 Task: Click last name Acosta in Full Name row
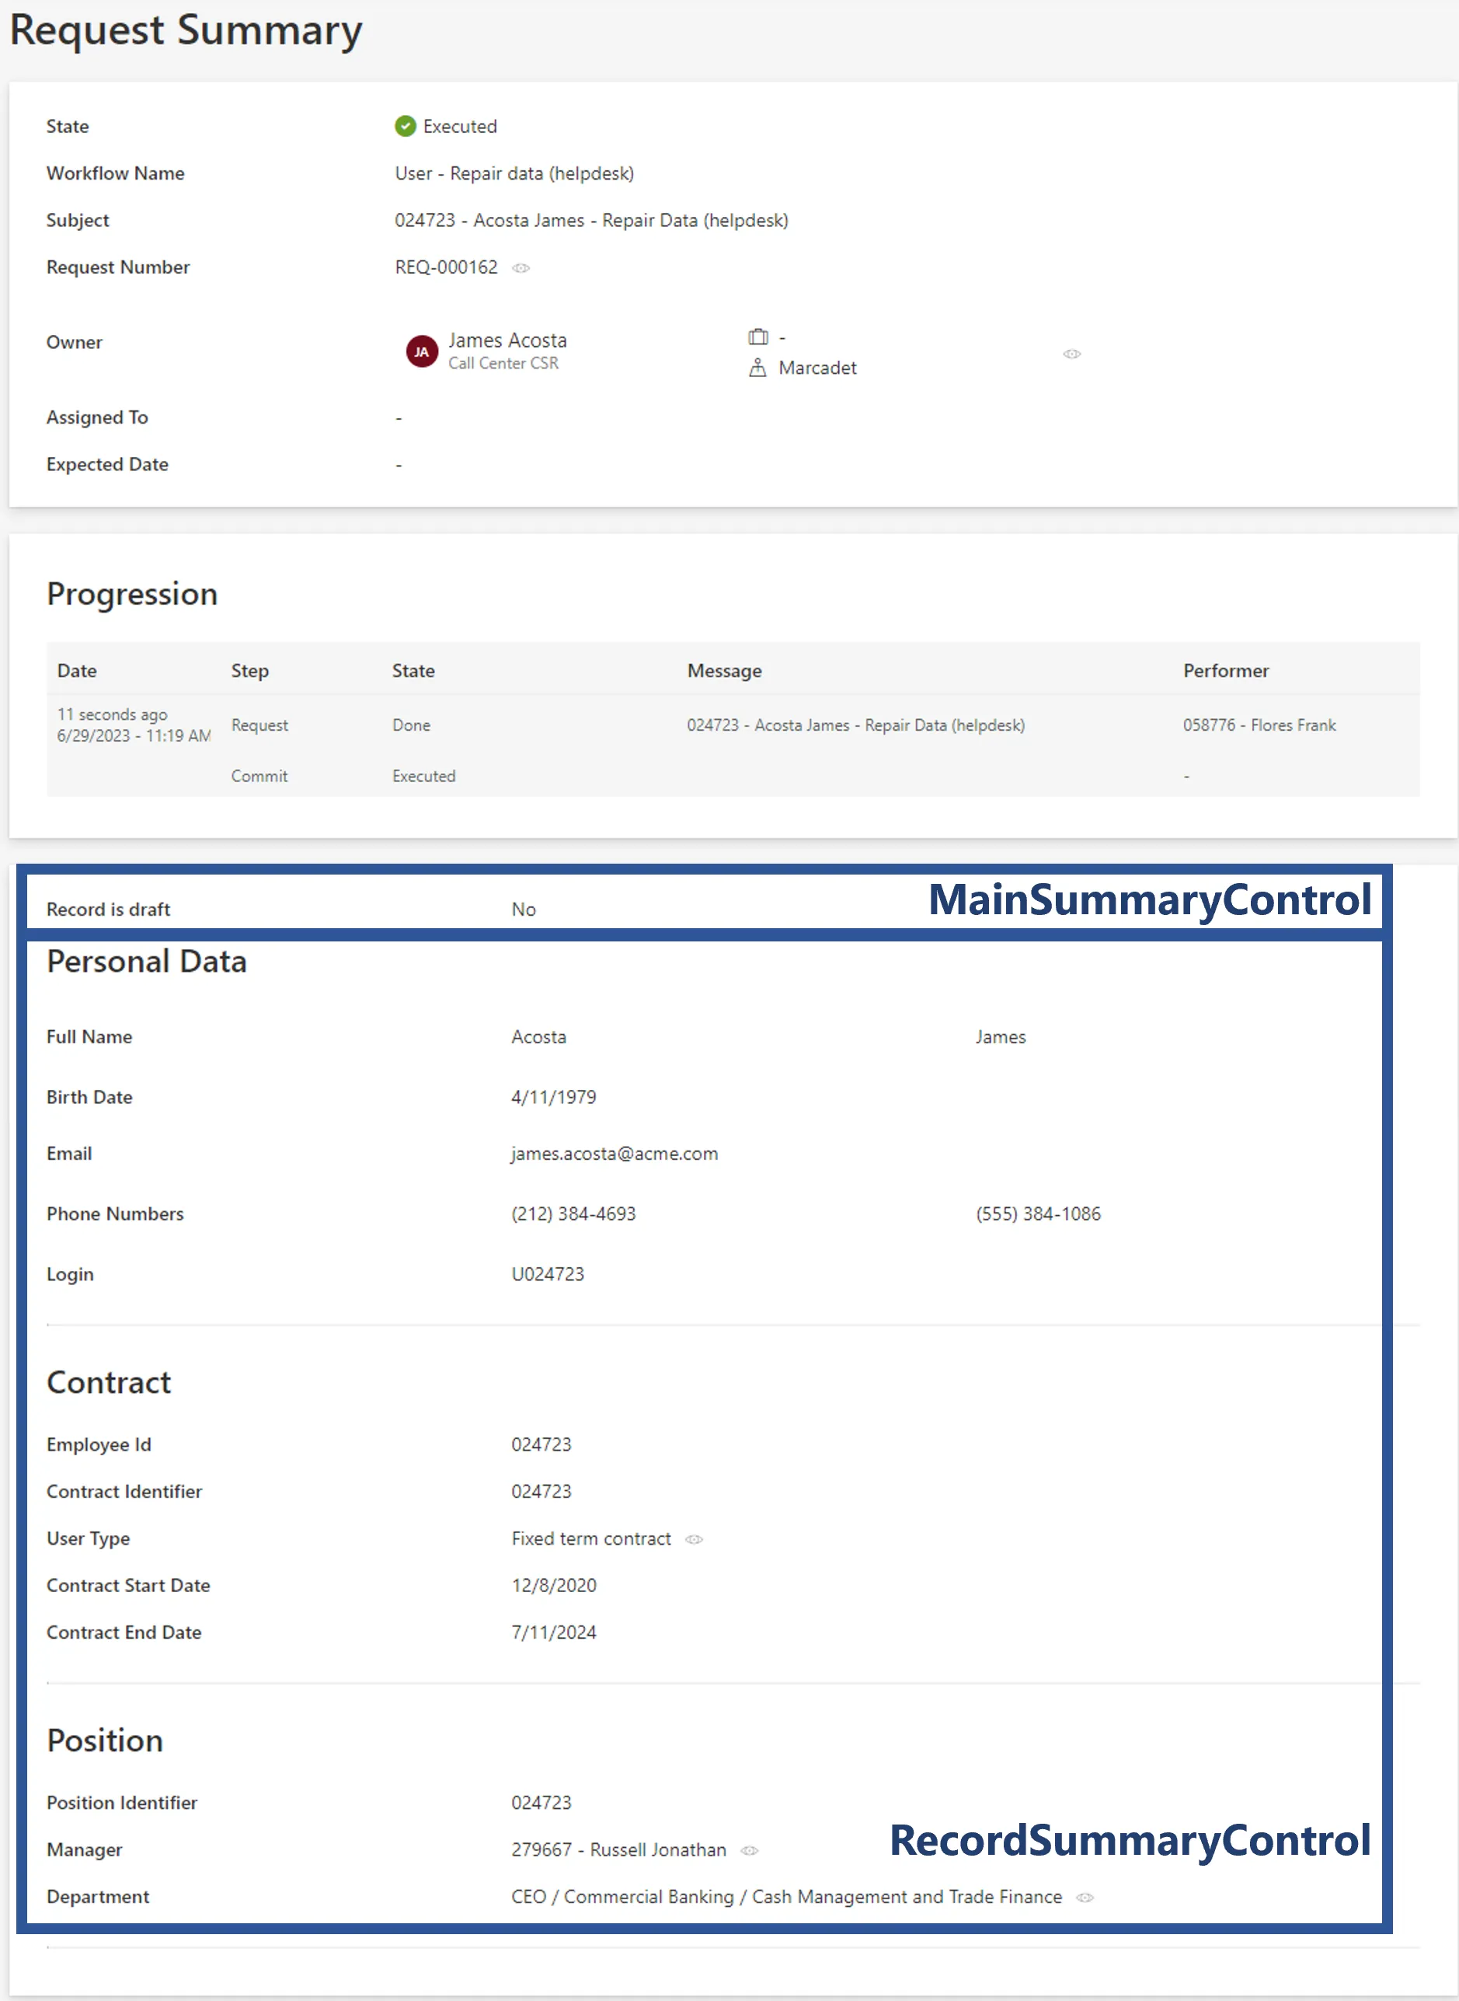tap(538, 1037)
